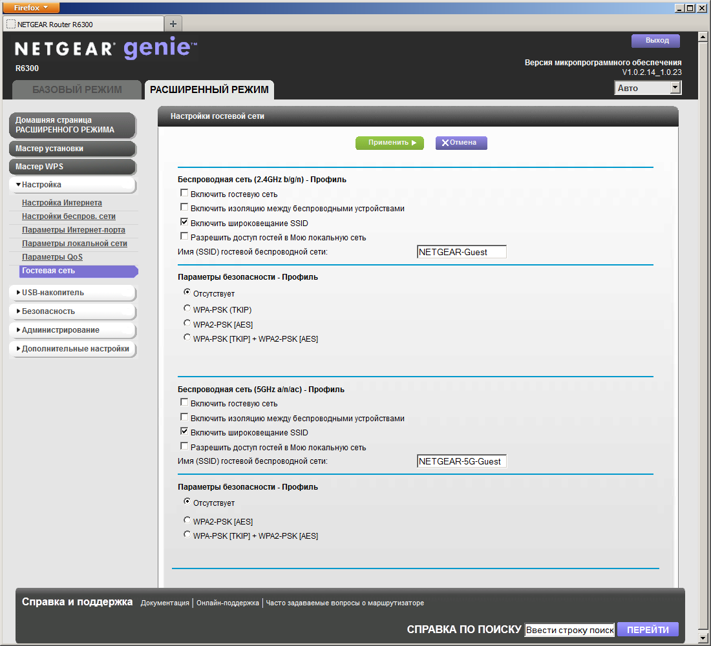Image resolution: width=711 pixels, height=646 pixels.
Task: Click the help search input field
Action: click(569, 630)
